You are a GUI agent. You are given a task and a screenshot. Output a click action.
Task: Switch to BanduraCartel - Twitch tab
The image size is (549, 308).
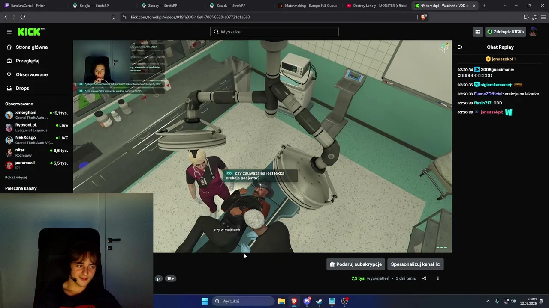34,6
